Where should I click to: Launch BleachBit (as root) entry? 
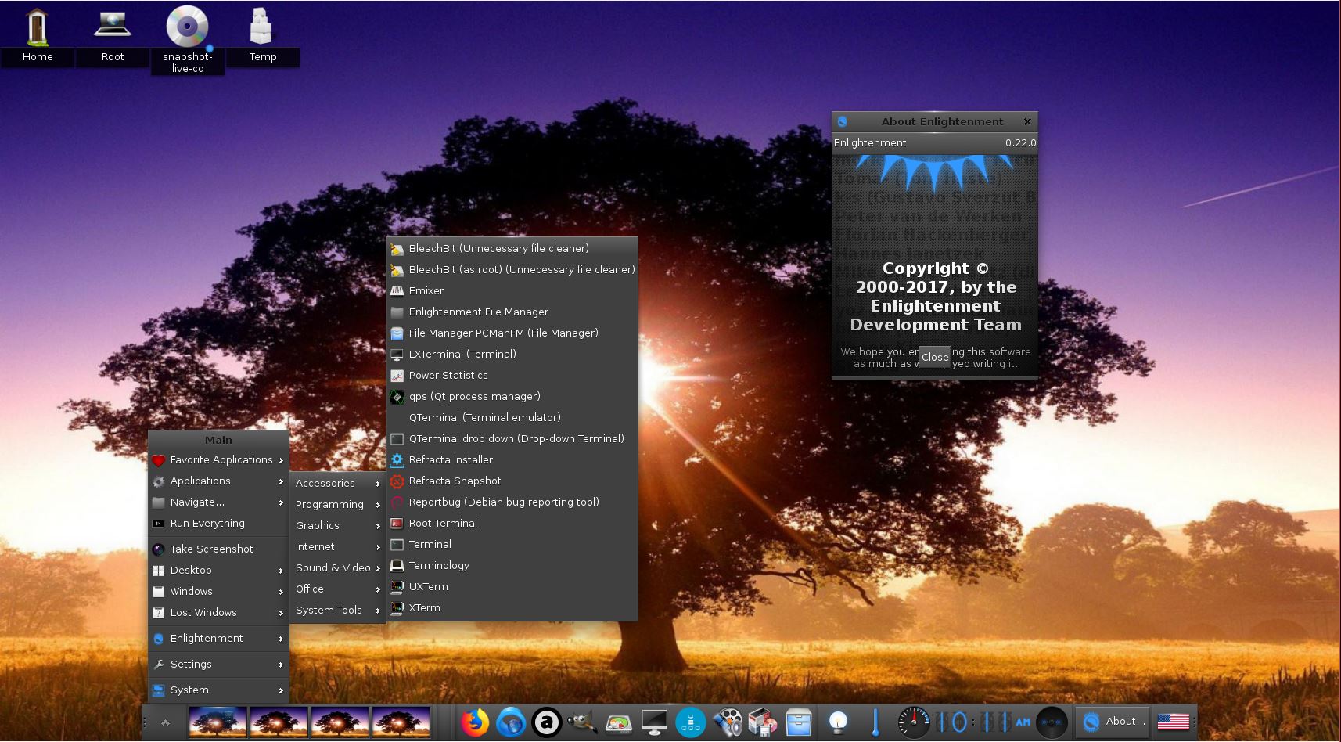512,269
